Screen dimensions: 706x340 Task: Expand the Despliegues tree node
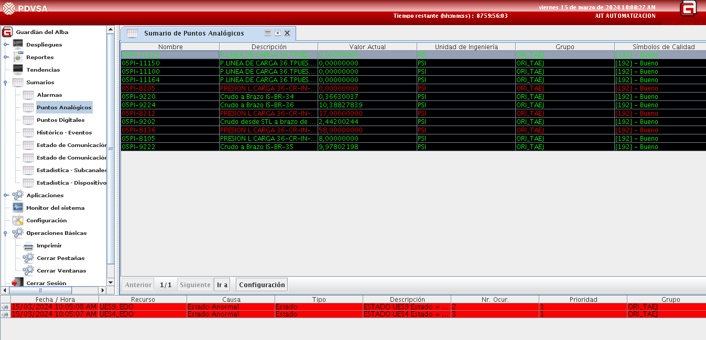pyautogui.click(x=6, y=45)
